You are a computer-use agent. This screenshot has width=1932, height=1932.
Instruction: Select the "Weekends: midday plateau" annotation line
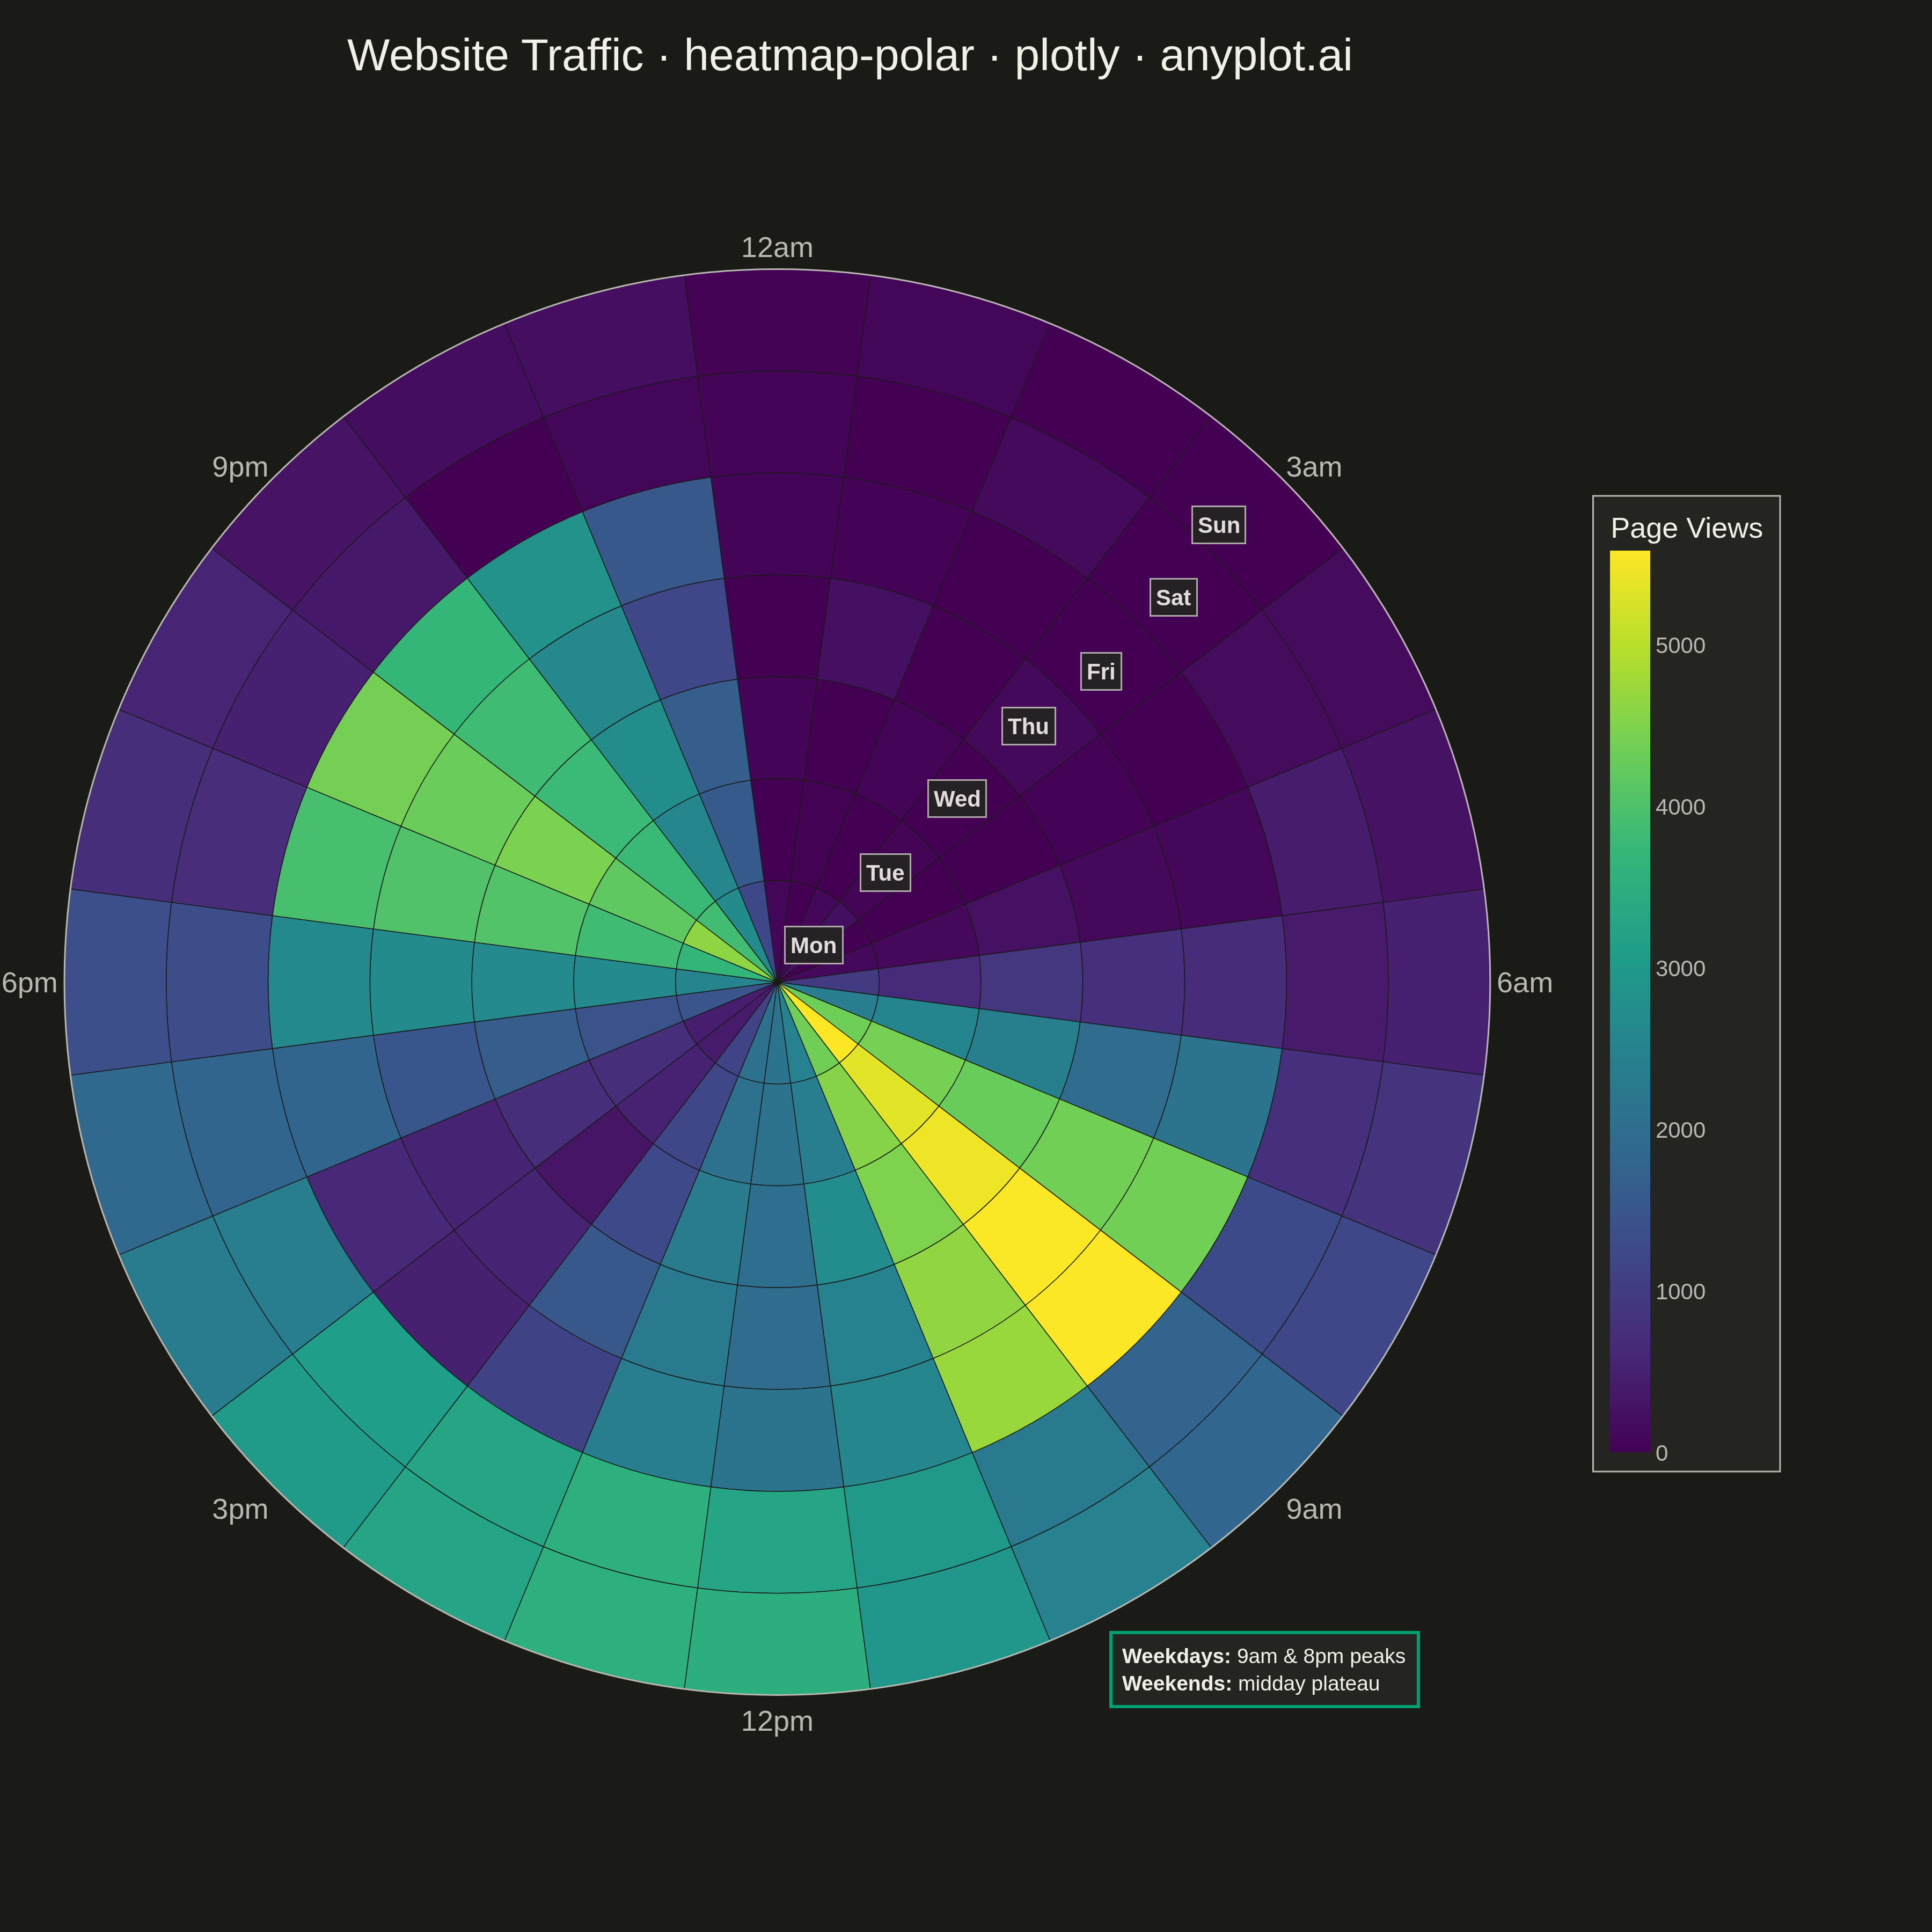click(x=1250, y=1683)
